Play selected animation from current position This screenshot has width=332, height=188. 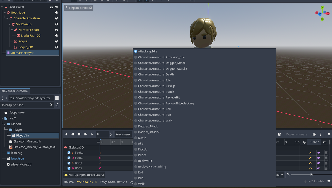pos(92,134)
